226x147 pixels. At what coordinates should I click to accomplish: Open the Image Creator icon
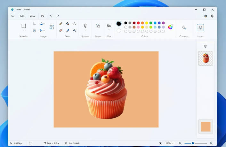(x=52, y=27)
